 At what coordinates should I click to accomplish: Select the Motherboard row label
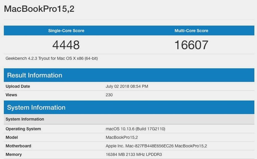(x=18, y=146)
